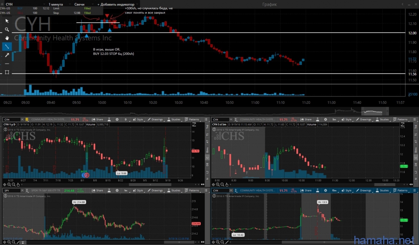Open Studies menu in SPY chart

(x=174, y=191)
